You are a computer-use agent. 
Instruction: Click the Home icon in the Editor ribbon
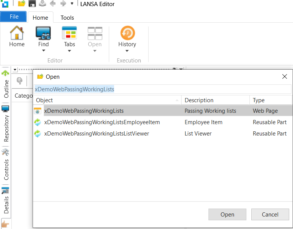click(17, 33)
